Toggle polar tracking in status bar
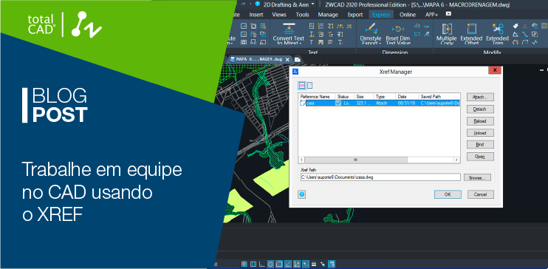The height and width of the screenshot is (269, 548). (x=270, y=264)
